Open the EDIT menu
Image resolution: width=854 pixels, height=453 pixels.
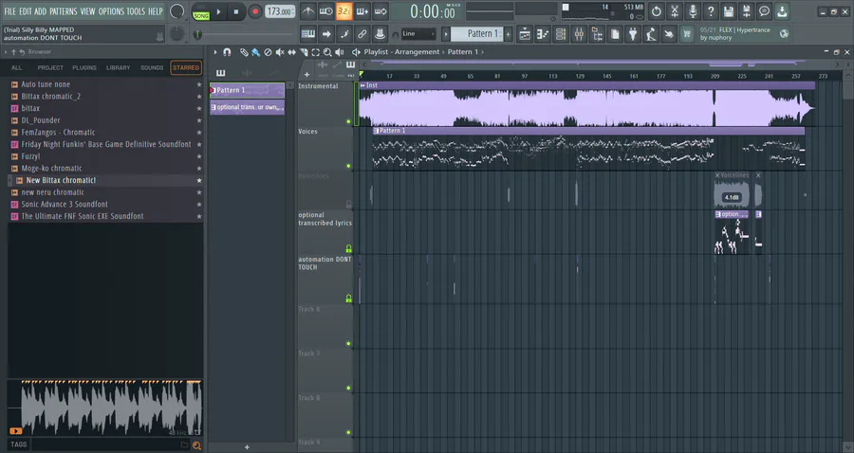[25, 10]
